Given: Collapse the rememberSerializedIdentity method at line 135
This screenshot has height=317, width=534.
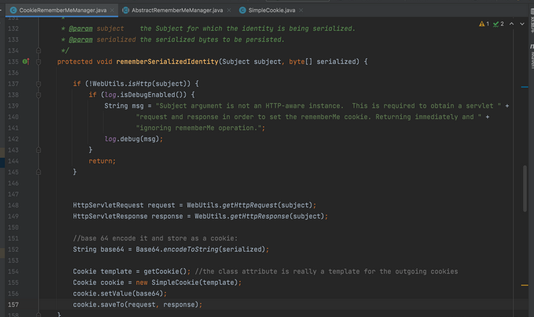Looking at the screenshot, I should pos(39,62).
